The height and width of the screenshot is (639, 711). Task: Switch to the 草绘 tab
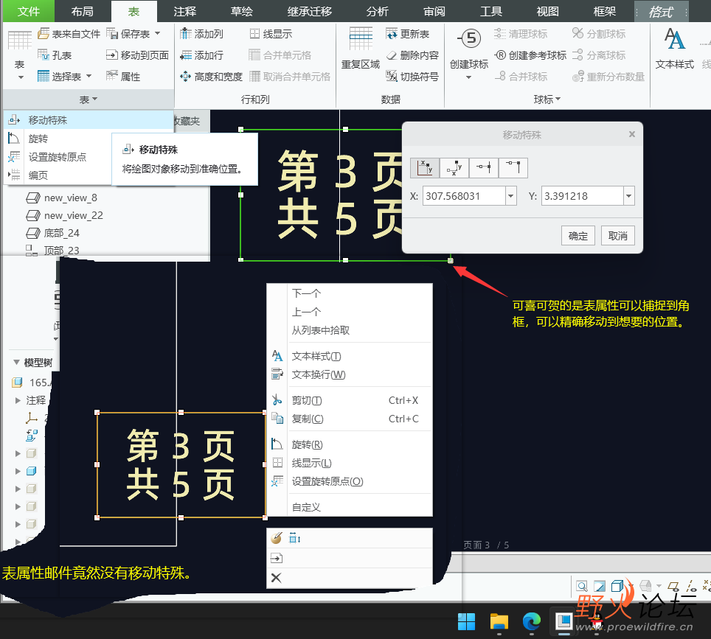(x=242, y=11)
